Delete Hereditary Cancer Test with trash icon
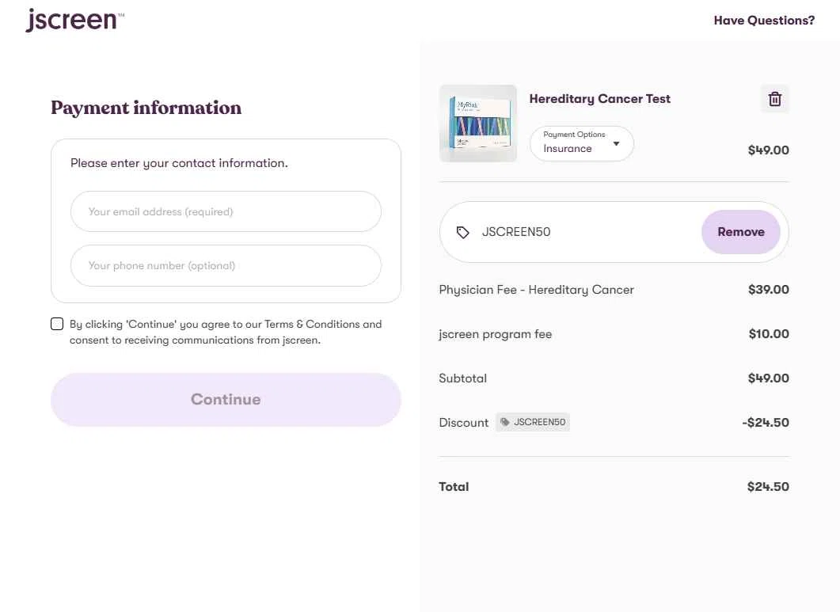This screenshot has width=840, height=612. [774, 99]
